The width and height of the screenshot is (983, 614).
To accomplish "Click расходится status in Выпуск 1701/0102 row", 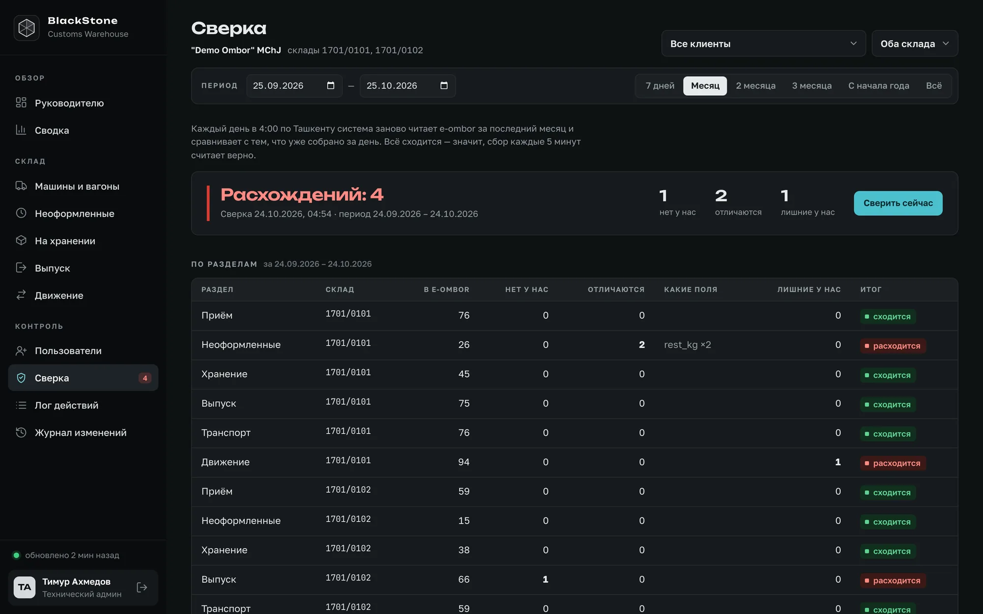I will pyautogui.click(x=893, y=580).
